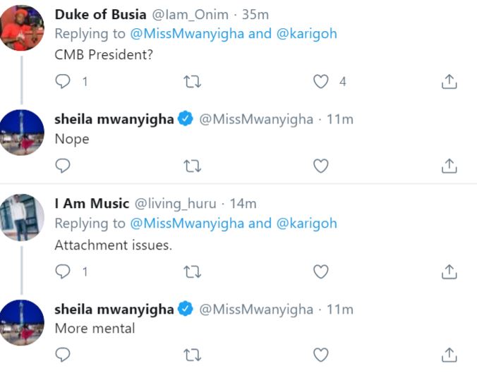
Task: Like the CMB President? tweet
Action: [x=321, y=82]
